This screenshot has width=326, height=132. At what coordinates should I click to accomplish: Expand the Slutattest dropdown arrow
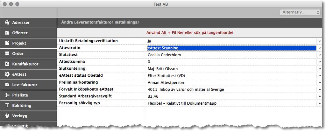tap(320, 55)
